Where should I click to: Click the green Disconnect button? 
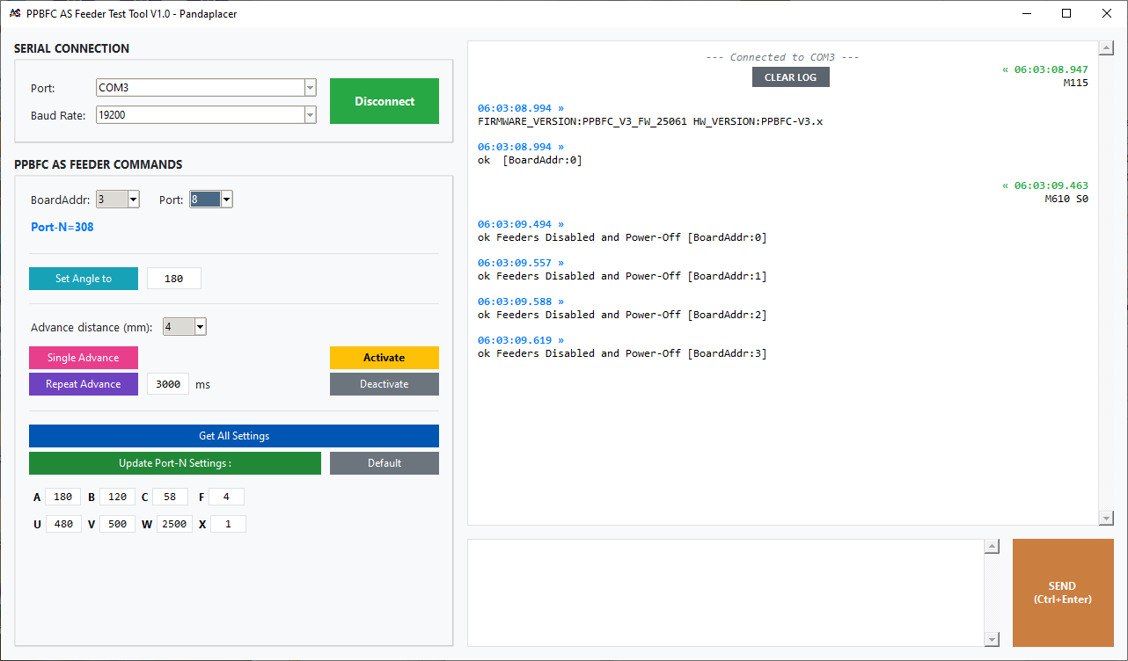point(384,101)
